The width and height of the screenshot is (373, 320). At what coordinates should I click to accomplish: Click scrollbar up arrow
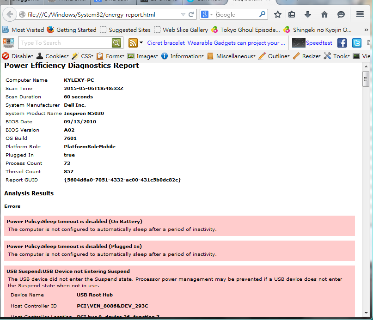[x=366, y=66]
